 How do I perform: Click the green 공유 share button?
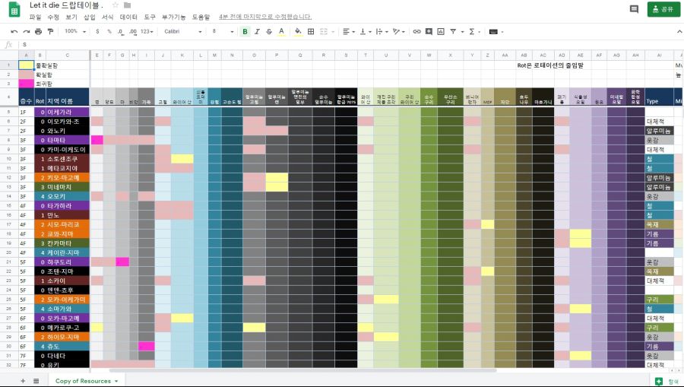pos(663,9)
